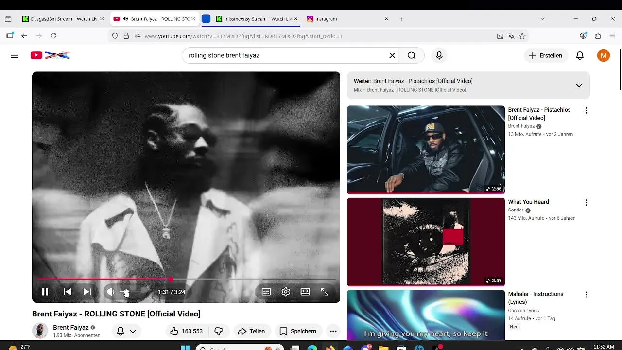Reload the current page

(53, 36)
